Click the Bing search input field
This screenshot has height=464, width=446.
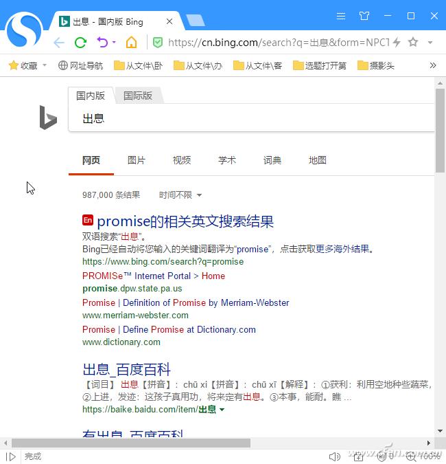(x=247, y=118)
